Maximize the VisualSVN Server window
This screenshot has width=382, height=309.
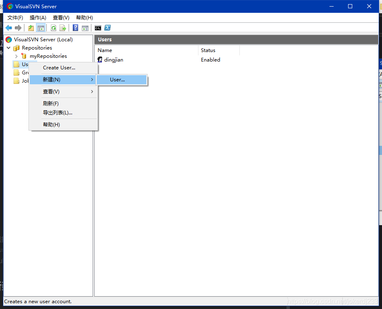coord(350,6)
